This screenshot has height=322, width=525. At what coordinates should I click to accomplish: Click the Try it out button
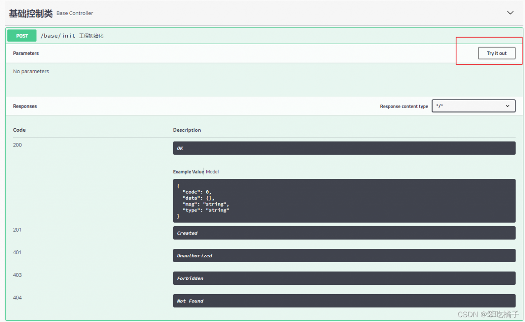click(x=496, y=53)
